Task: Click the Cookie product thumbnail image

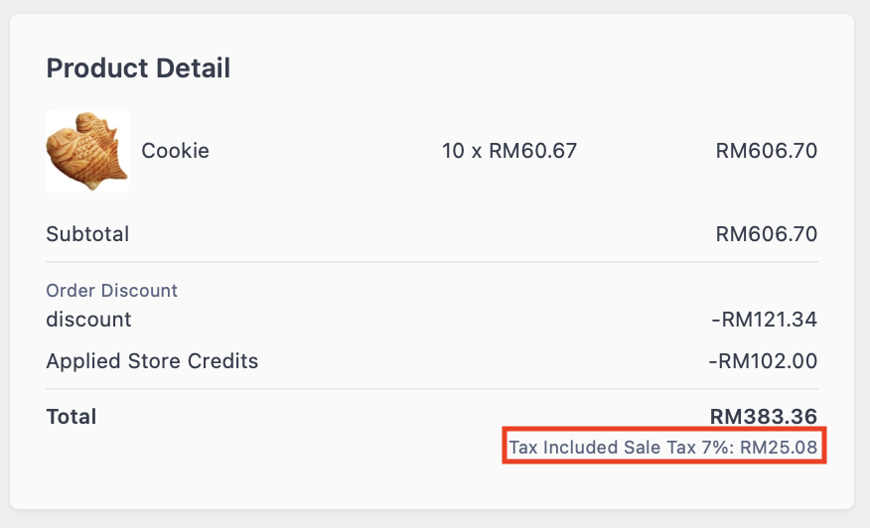Action: click(x=87, y=151)
